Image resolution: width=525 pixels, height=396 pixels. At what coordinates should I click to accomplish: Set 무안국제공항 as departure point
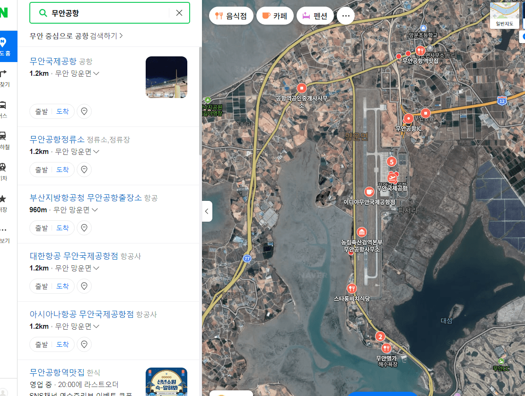pos(42,111)
